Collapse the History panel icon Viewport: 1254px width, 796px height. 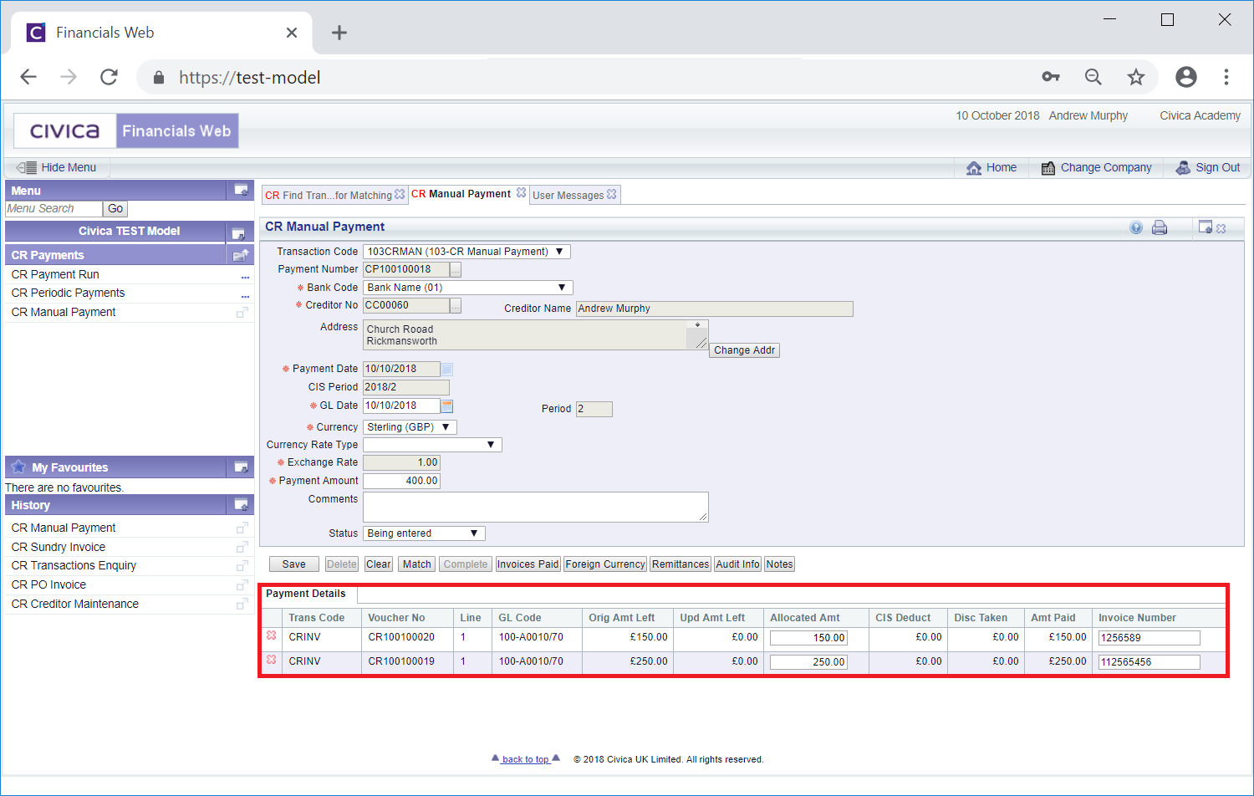point(241,505)
